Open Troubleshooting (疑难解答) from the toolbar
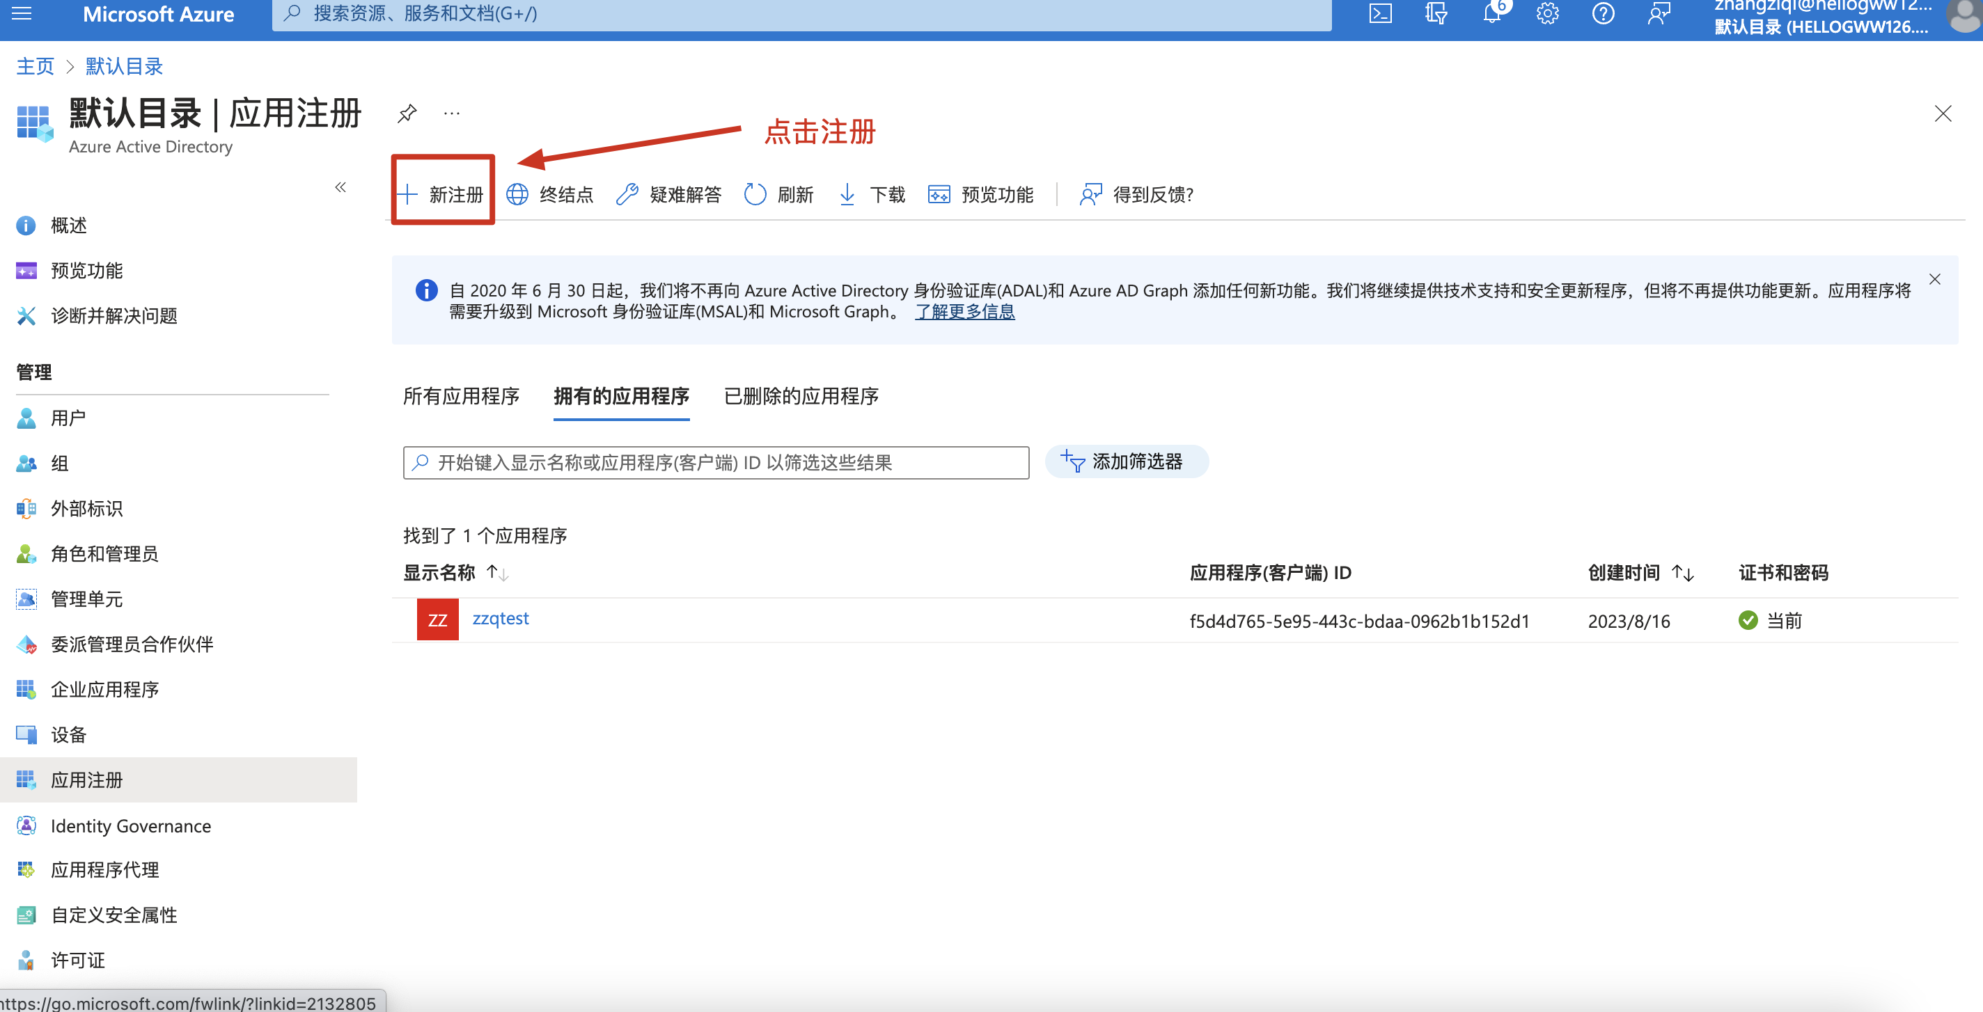Viewport: 1983px width, 1012px height. (668, 194)
